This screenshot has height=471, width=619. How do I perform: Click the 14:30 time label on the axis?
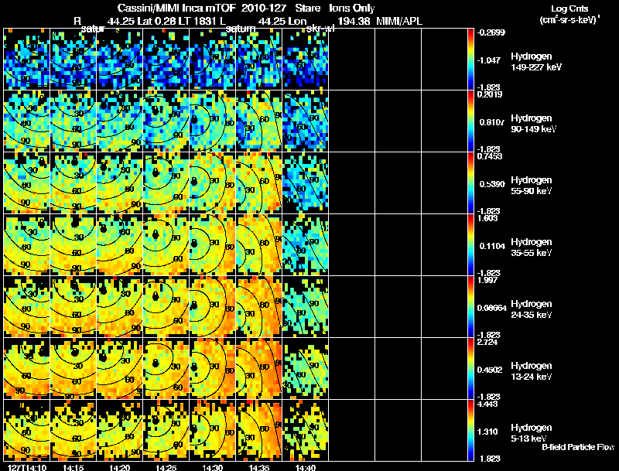tap(212, 468)
